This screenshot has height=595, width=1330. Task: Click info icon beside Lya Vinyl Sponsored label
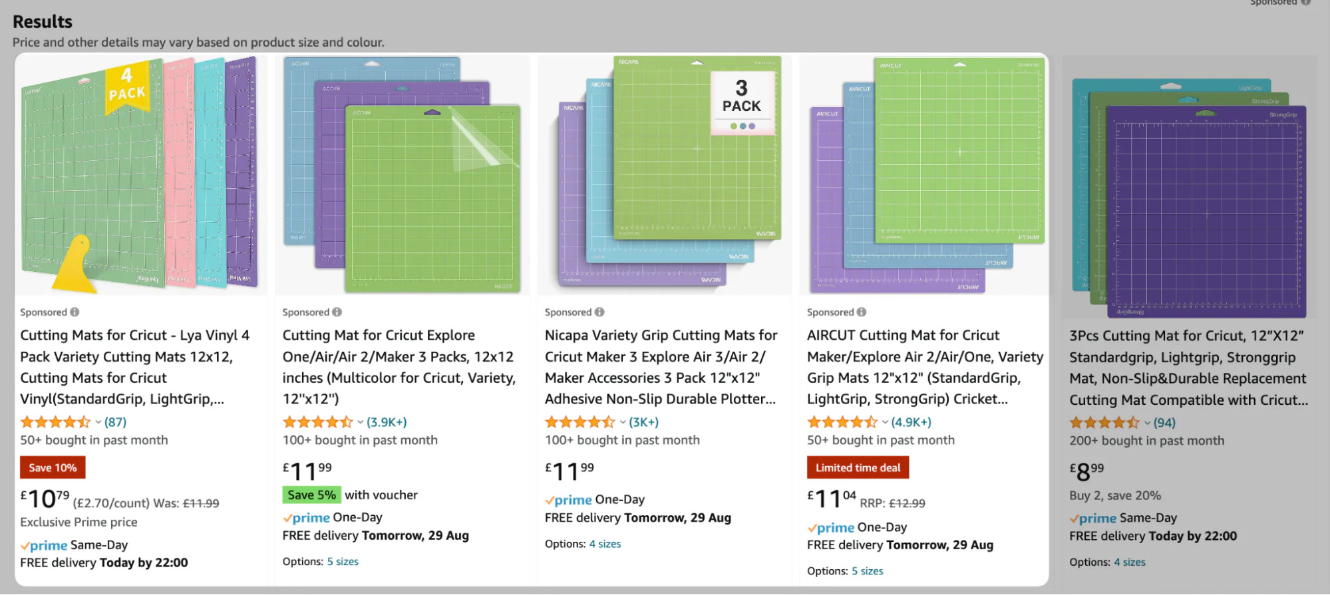point(75,312)
